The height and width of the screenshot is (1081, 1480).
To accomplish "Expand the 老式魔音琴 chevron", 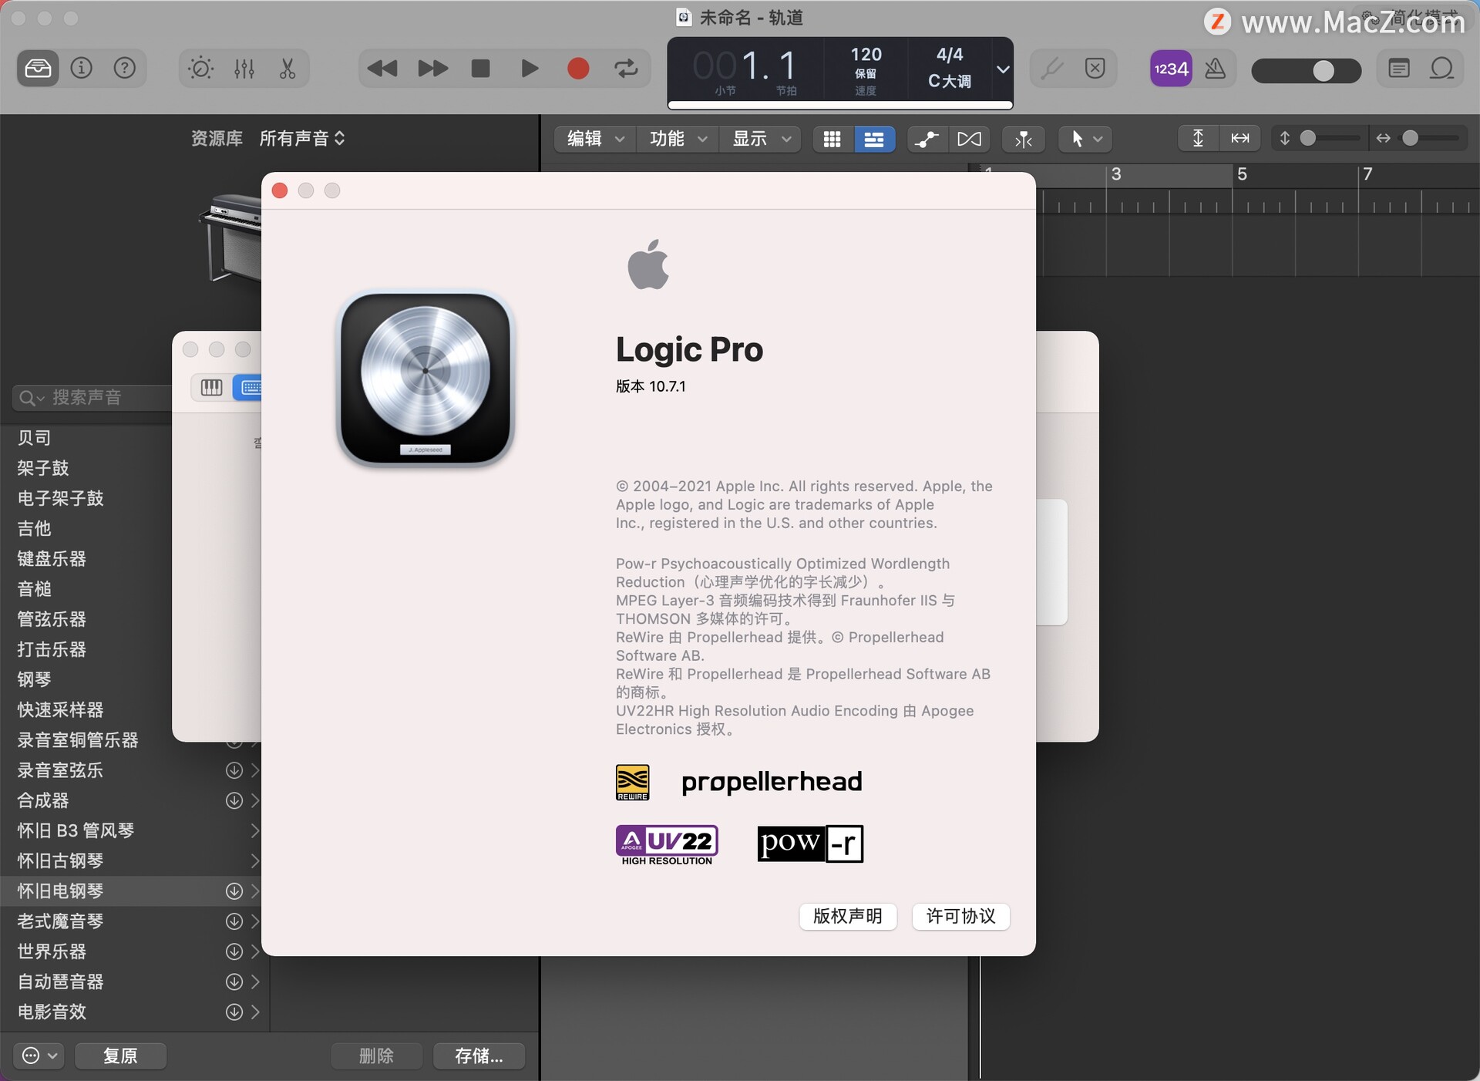I will pos(254,921).
